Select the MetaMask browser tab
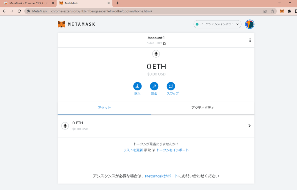Viewport: 297px width, 190px height. coord(84,3)
